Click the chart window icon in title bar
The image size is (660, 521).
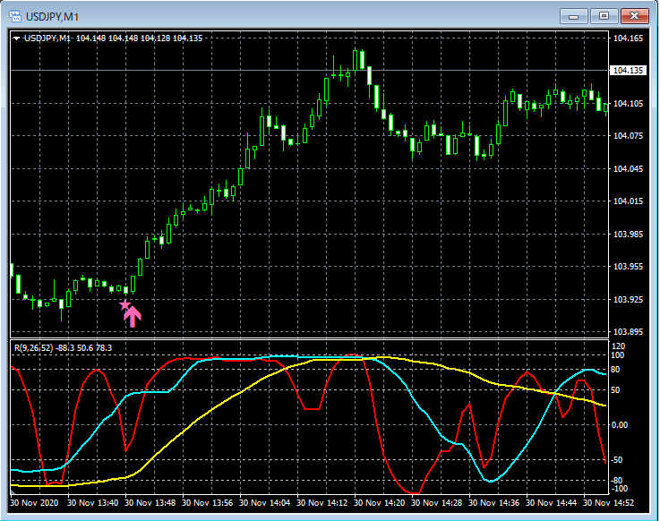pyautogui.click(x=15, y=16)
